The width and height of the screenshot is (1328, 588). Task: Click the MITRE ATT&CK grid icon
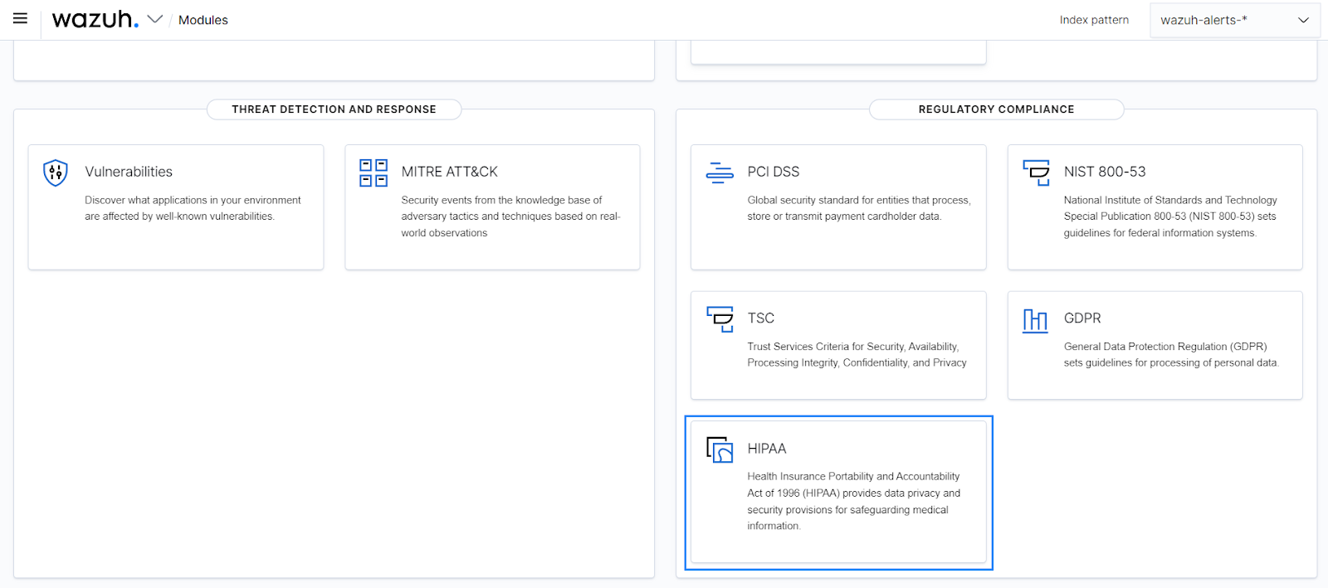373,173
